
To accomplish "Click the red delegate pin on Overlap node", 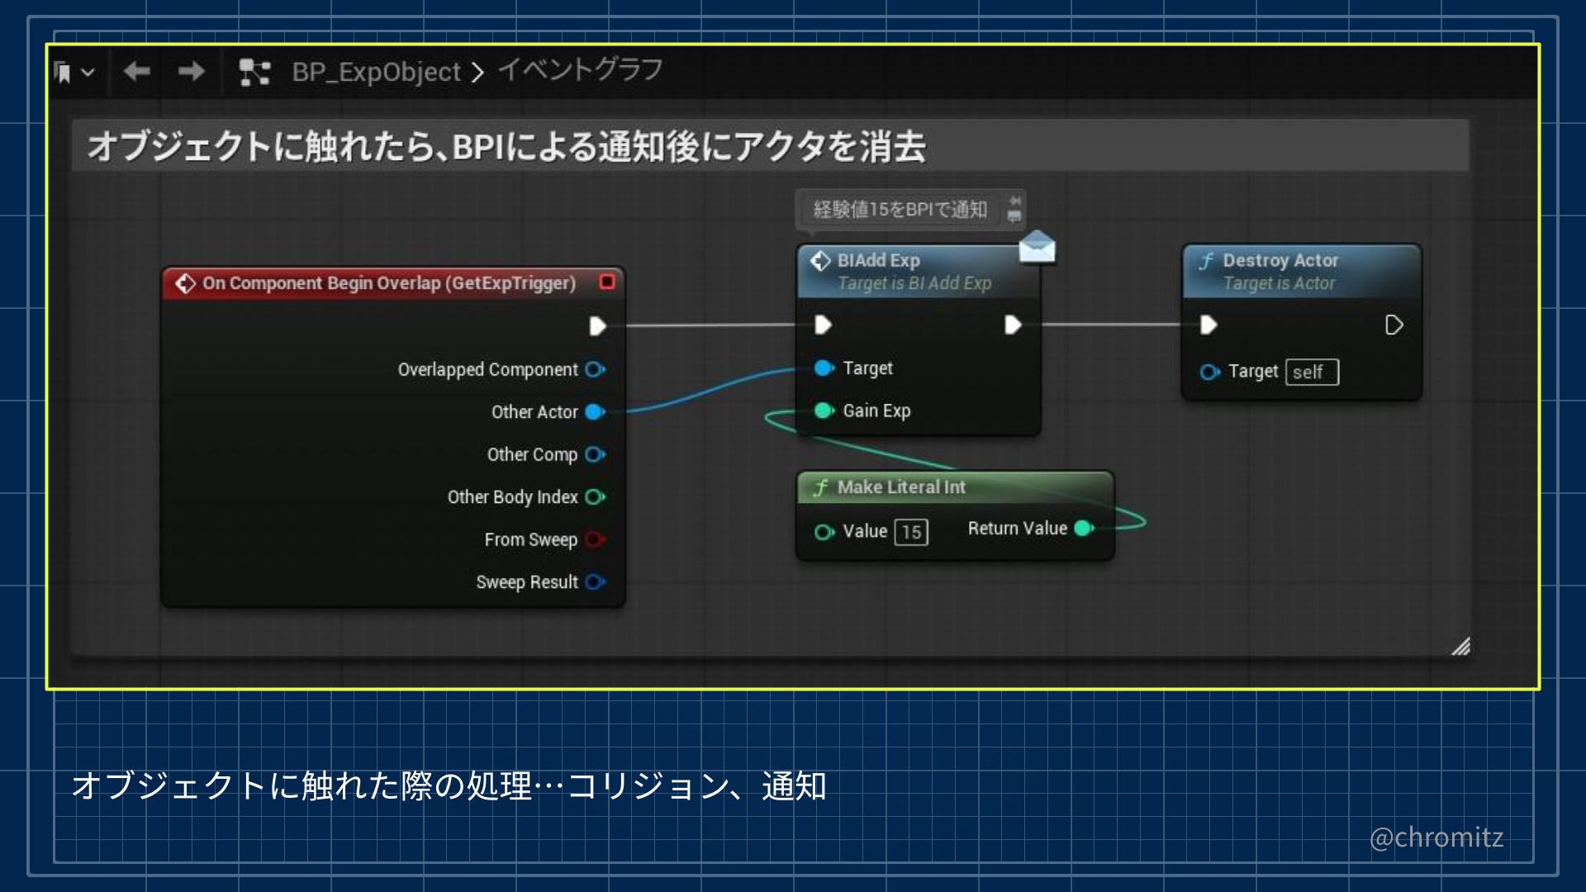I will coord(607,282).
